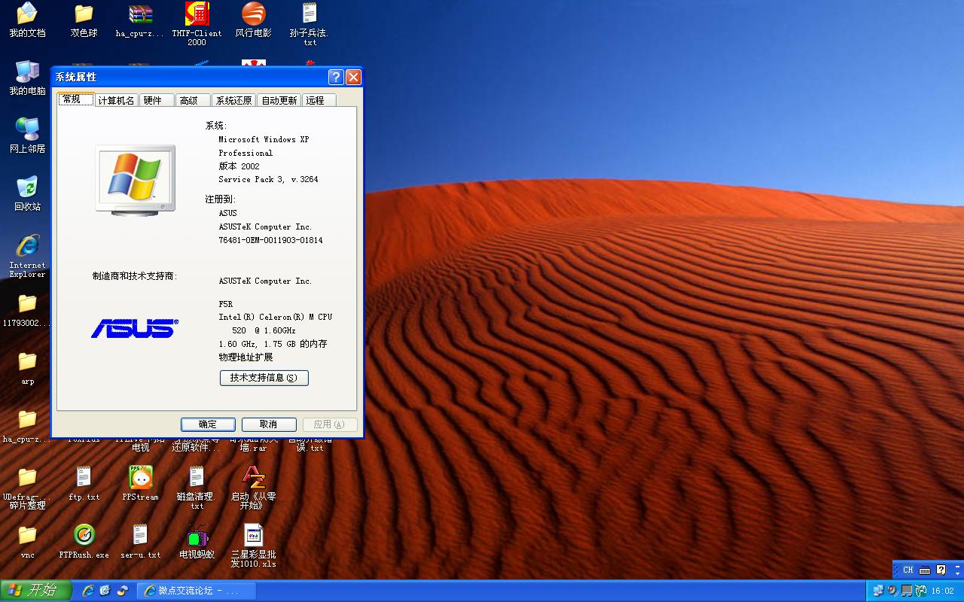Select the vnc folder icon
964x602 pixels.
(x=27, y=541)
